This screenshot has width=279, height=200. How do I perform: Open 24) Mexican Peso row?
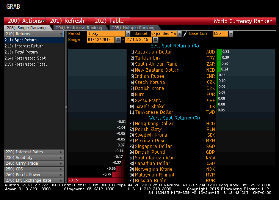[172, 141]
